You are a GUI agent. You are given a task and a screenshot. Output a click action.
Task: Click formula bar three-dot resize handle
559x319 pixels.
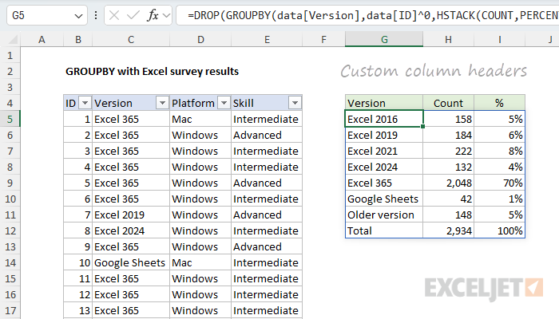click(x=96, y=15)
